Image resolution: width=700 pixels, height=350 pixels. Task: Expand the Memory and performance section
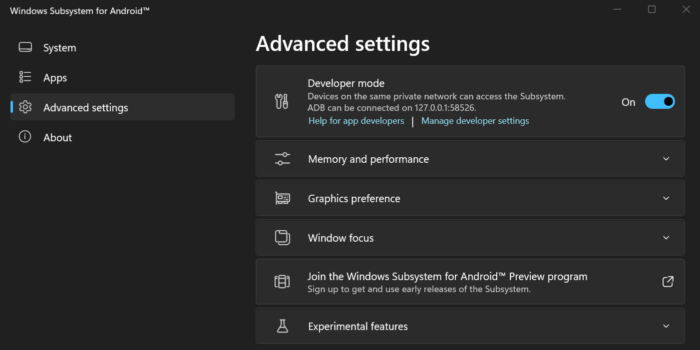(470, 159)
